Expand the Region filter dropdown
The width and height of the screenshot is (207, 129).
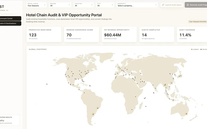(x=60, y=5)
